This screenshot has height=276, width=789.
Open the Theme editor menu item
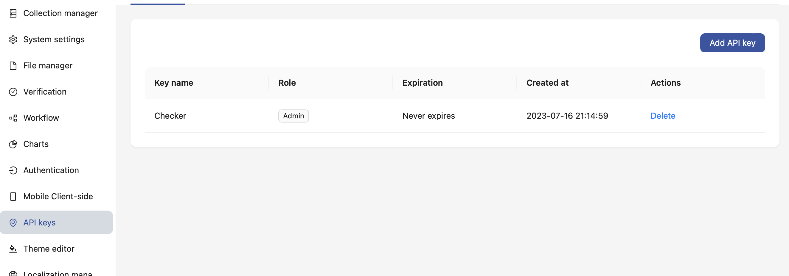click(49, 249)
